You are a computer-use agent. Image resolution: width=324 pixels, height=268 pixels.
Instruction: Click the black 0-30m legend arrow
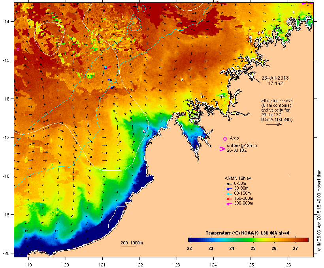click(x=229, y=184)
